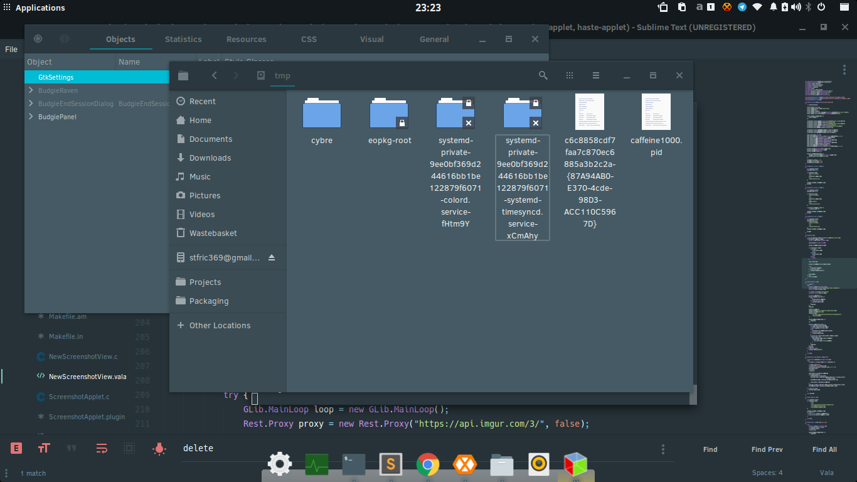Screen dimensions: 857x482
Task: Switch file view to grid mode icon
Action: (570, 75)
